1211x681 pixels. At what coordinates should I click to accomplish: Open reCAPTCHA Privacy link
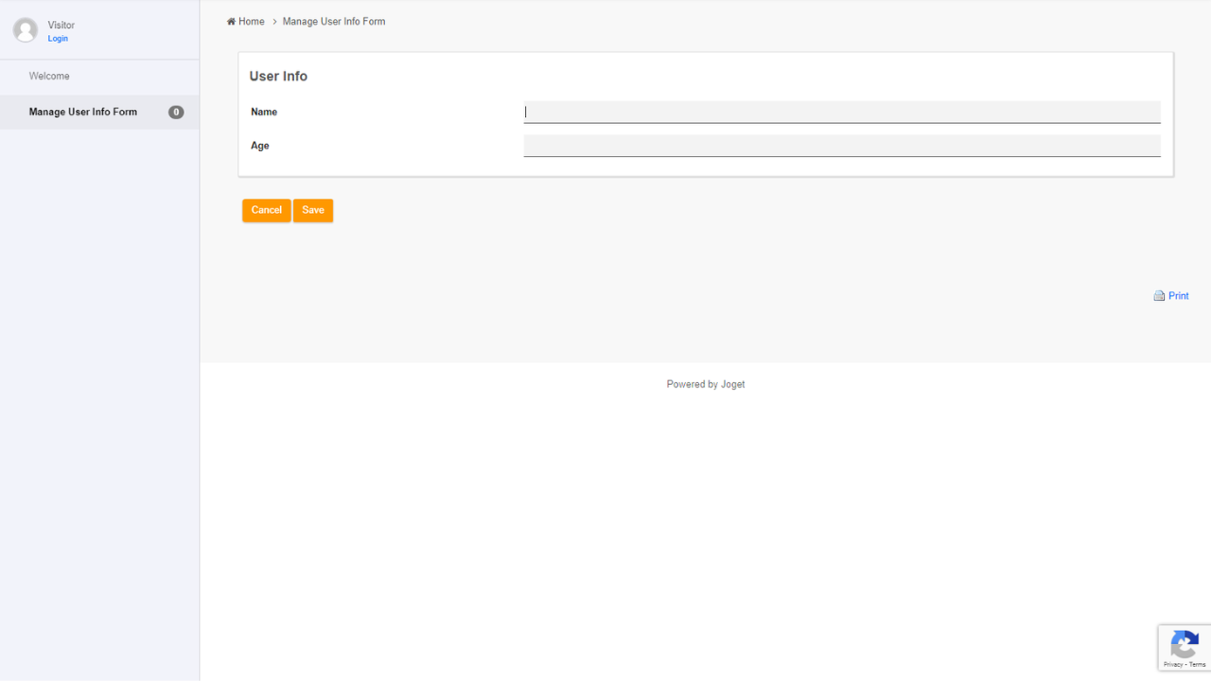(1173, 665)
